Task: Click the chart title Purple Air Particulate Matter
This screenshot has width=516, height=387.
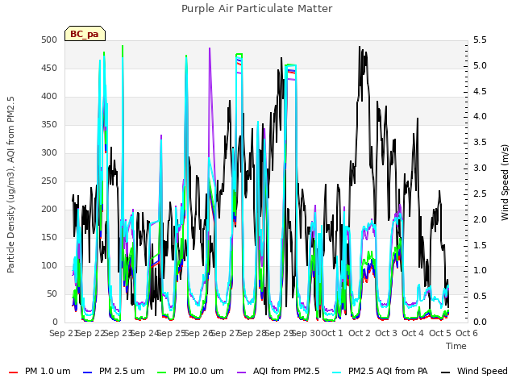Action: pyautogui.click(x=257, y=9)
